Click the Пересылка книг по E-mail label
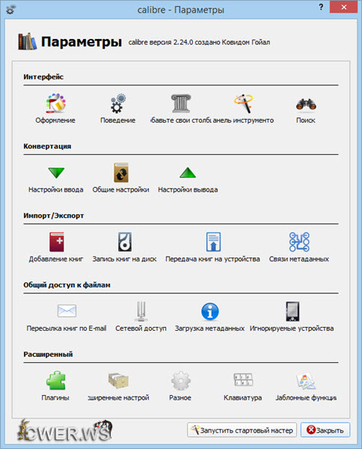The width and height of the screenshot is (362, 449). [x=67, y=329]
